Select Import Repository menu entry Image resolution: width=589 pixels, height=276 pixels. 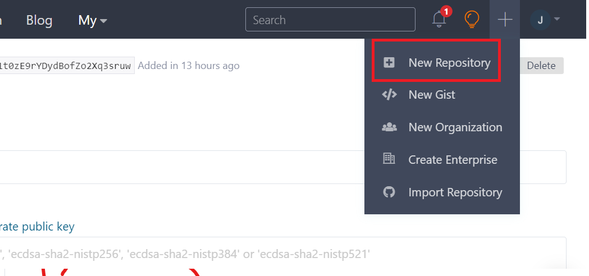(x=442, y=192)
